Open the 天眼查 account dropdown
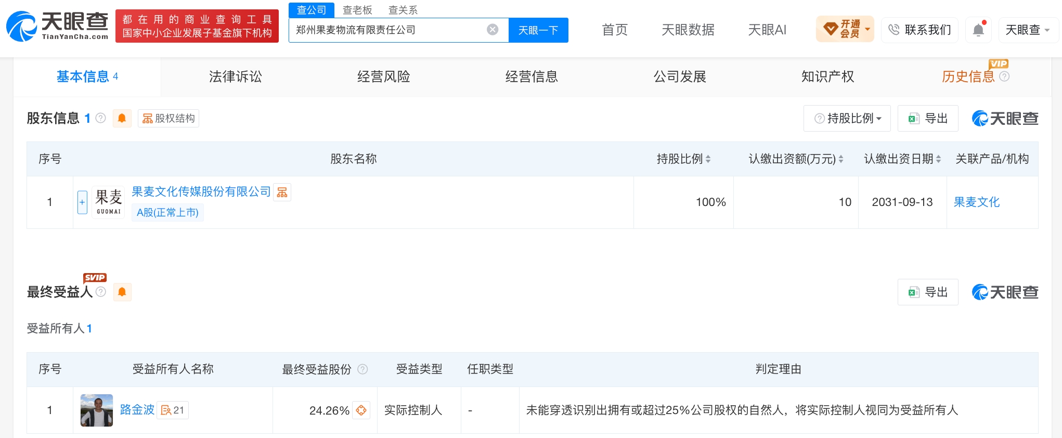Screen dimensions: 1062x438 pos(1028,30)
